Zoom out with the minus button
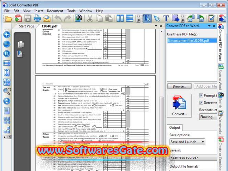 (x=7, y=44)
